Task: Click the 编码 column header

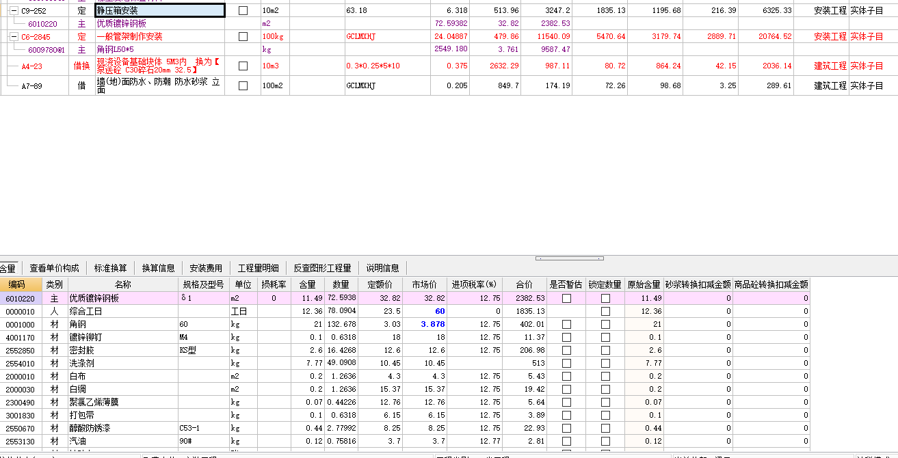Action: pos(16,285)
